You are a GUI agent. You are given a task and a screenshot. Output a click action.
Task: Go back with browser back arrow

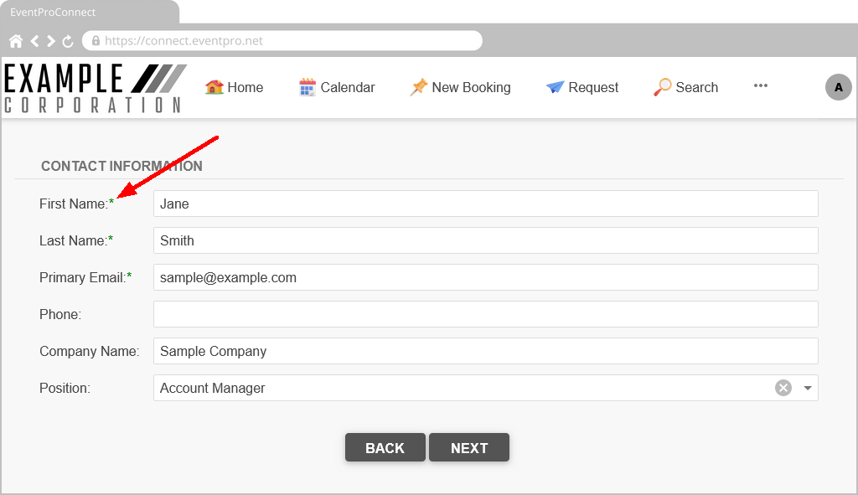[35, 41]
